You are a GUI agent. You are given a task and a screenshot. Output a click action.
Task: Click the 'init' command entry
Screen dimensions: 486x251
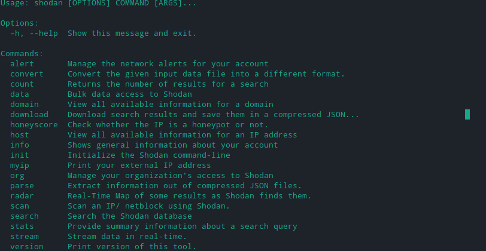click(x=20, y=155)
